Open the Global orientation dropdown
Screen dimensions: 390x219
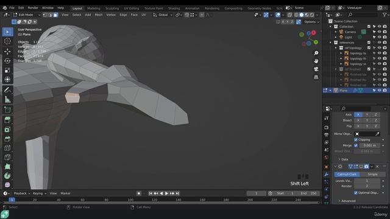tap(163, 15)
